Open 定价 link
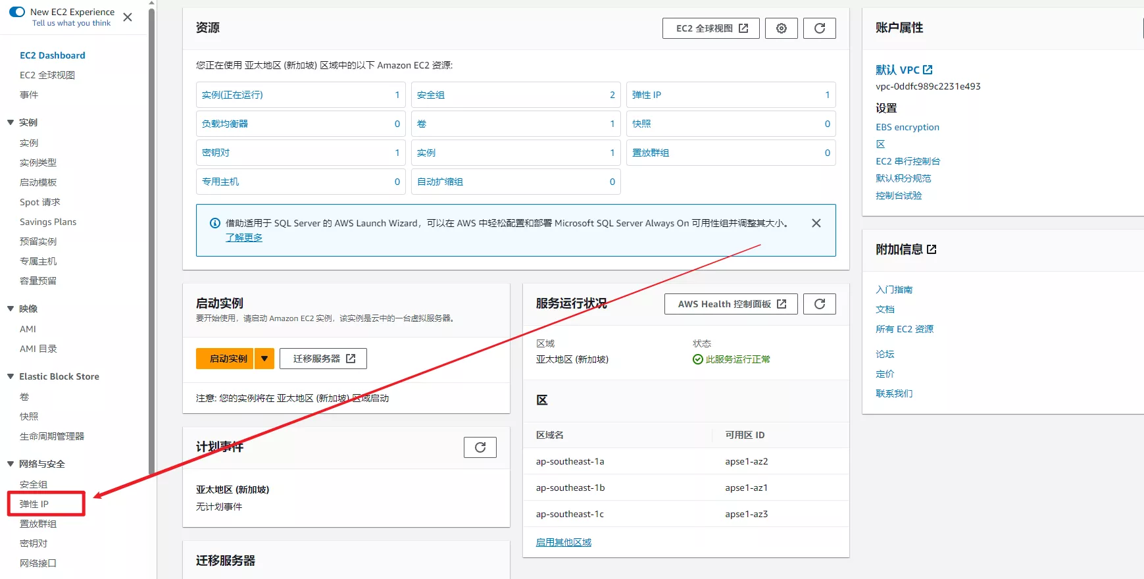This screenshot has width=1144, height=579. tap(885, 374)
